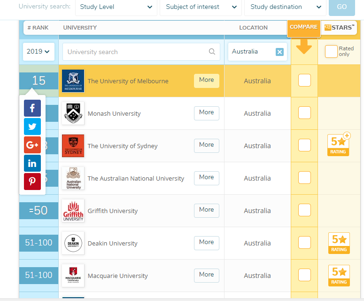Open Macquarie University name link

pyautogui.click(x=118, y=276)
